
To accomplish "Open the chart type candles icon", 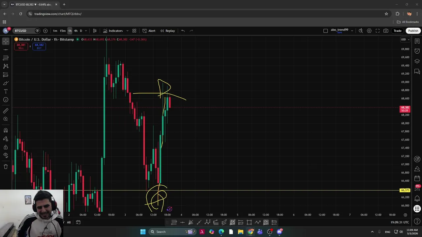I will pyautogui.click(x=95, y=31).
